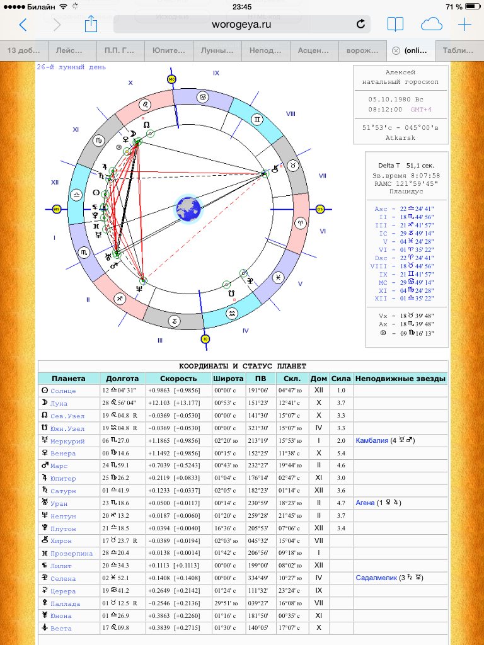Click the DS descendant marker
The height and width of the screenshot is (645, 484).
tap(320, 209)
